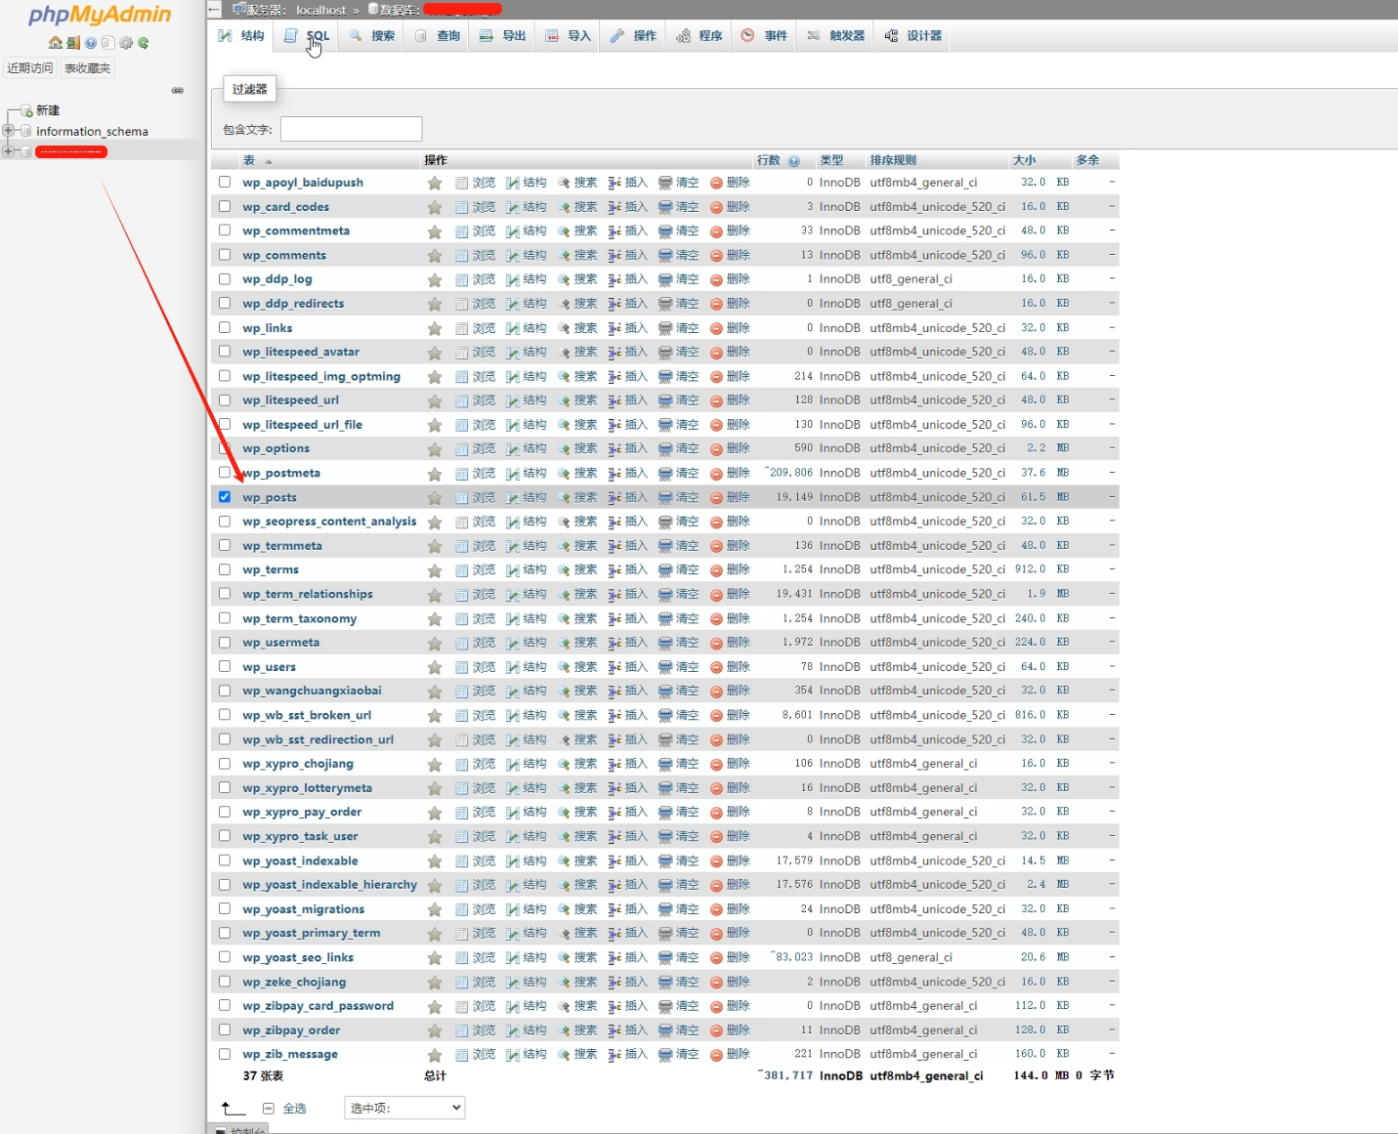Click the favorite star for wp_users

pyautogui.click(x=435, y=668)
